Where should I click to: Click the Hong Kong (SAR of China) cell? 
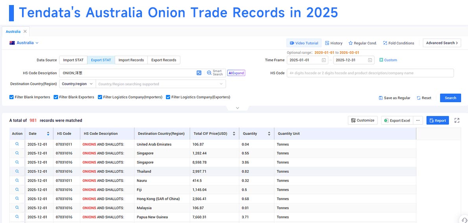pos(162,199)
